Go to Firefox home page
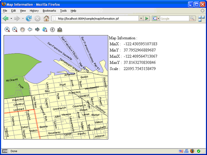 coord(46,19)
